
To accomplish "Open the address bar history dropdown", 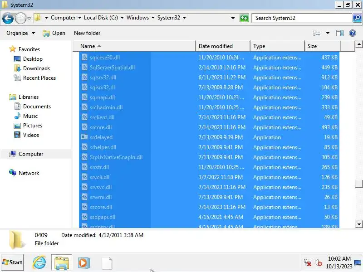I will (x=233, y=18).
